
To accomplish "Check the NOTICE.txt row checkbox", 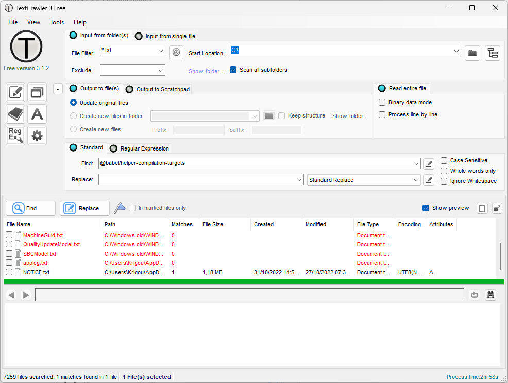I will click(9, 272).
